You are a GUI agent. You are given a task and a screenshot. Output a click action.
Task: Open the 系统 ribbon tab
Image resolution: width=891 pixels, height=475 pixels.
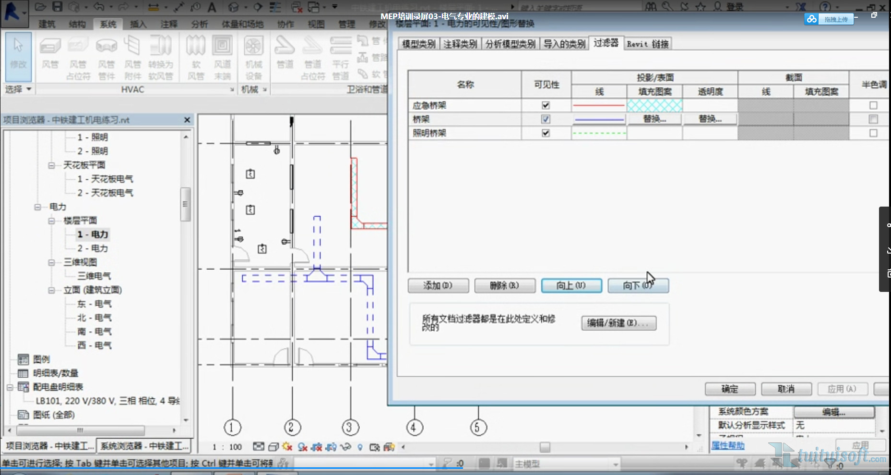(x=108, y=24)
